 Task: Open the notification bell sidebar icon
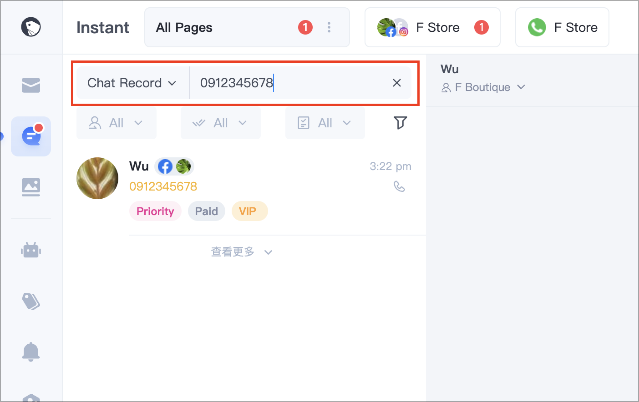pos(31,352)
